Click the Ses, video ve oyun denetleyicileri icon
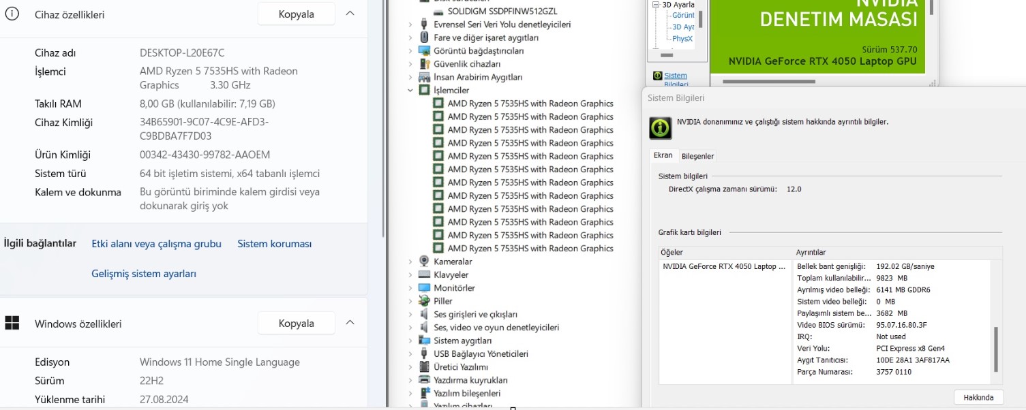 [x=424, y=328]
